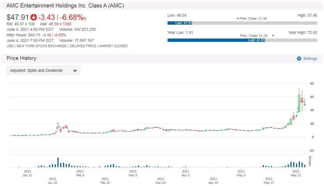Click the -3.43 price change value

pos(47,17)
